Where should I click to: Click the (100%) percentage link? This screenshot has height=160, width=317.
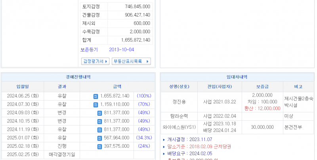click(x=144, y=96)
